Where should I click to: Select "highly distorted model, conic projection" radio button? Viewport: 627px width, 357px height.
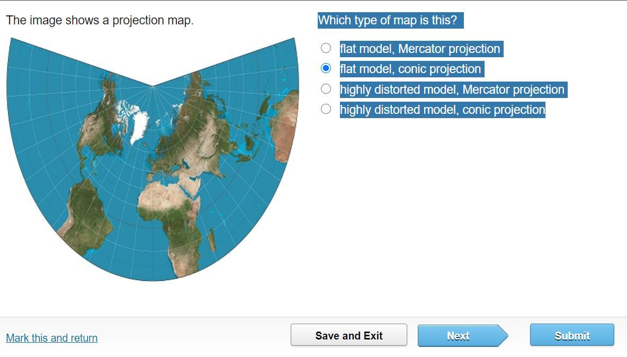(x=326, y=109)
